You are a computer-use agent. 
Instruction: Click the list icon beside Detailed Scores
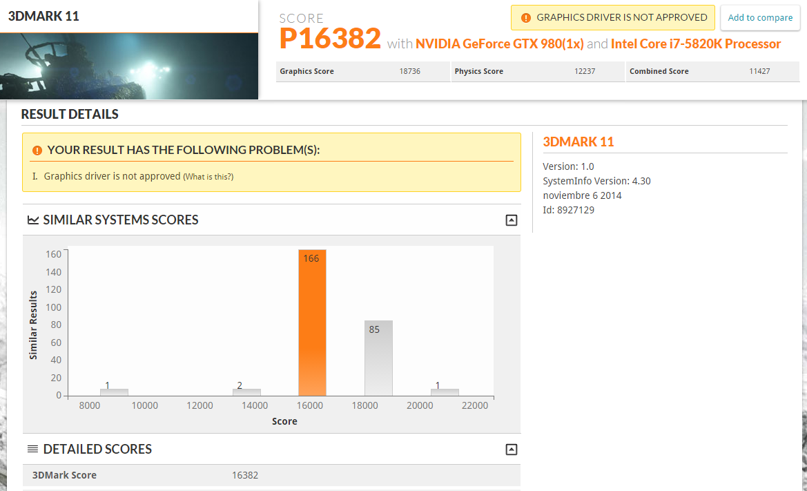32,449
